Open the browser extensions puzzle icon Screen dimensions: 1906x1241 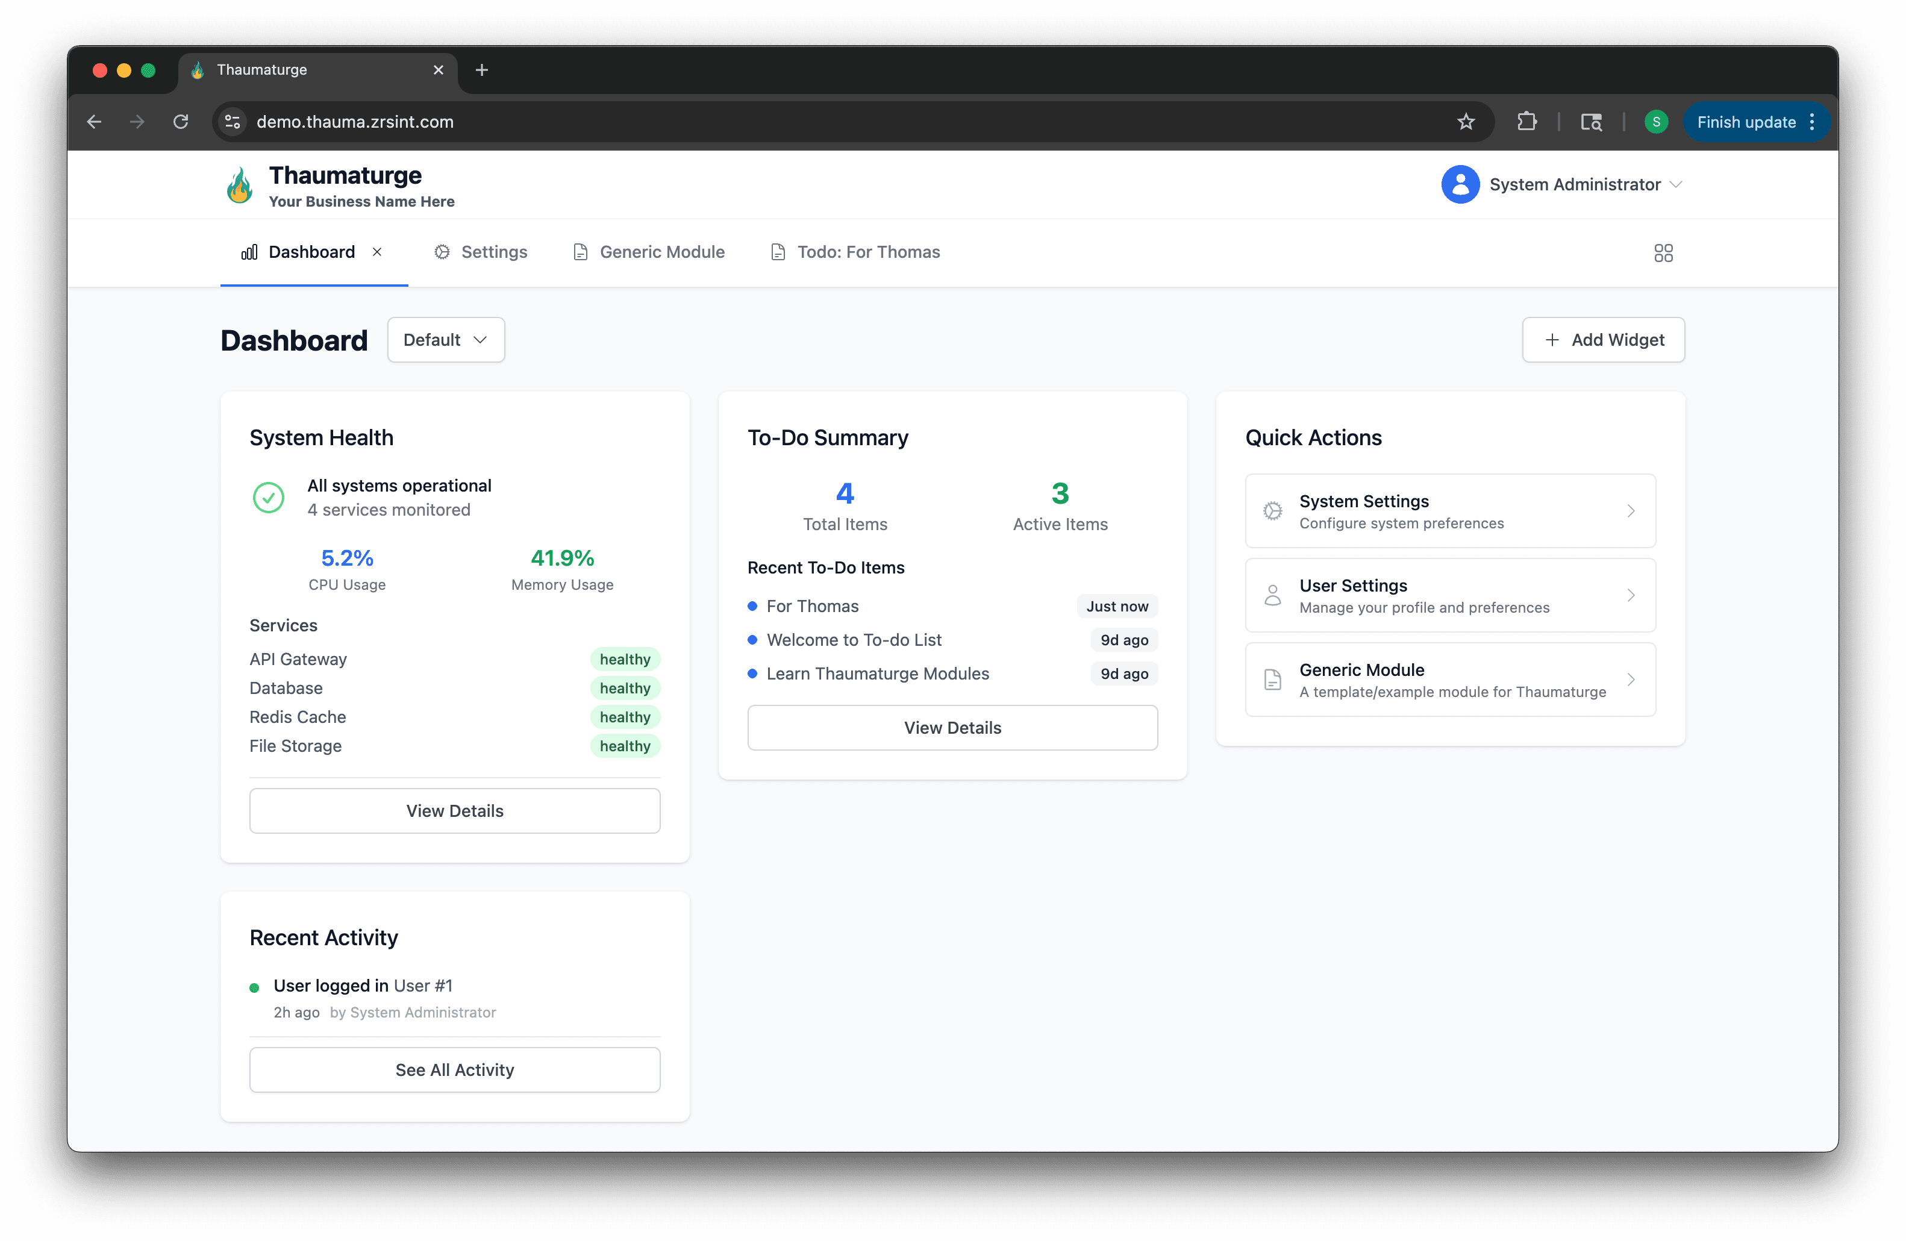coord(1526,122)
